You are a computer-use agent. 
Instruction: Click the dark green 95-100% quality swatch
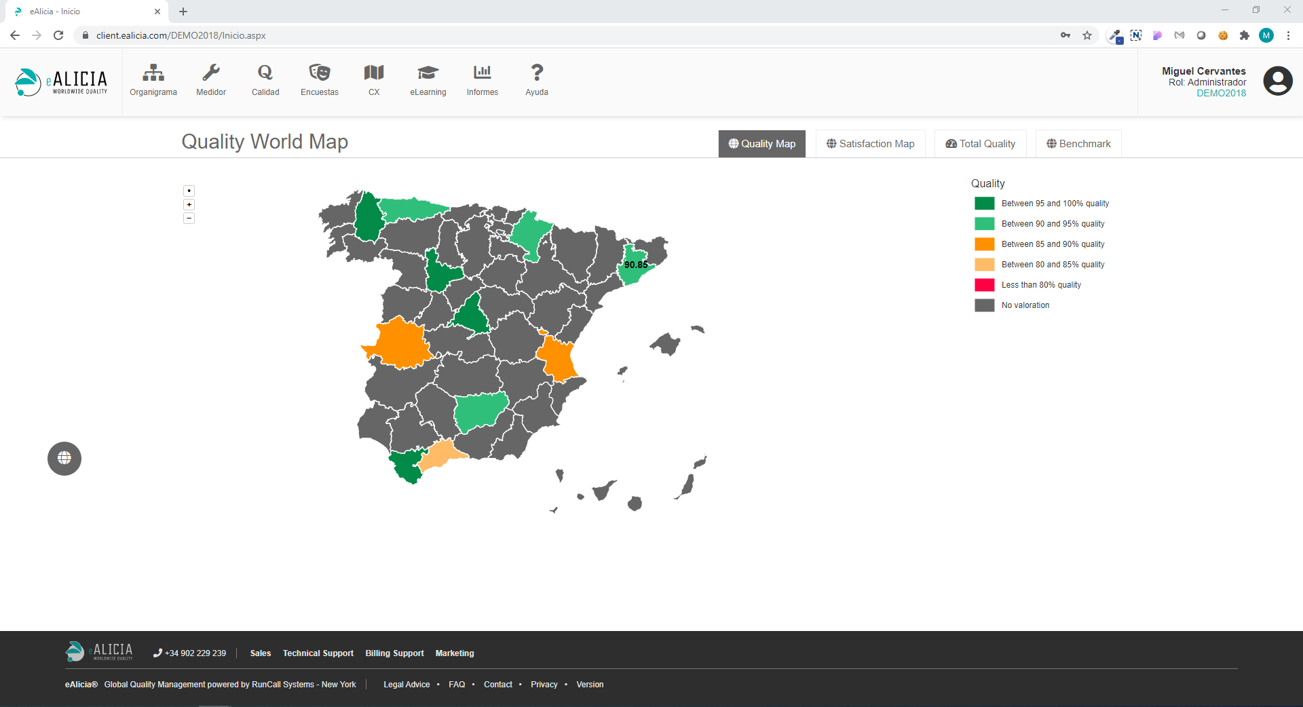tap(984, 204)
